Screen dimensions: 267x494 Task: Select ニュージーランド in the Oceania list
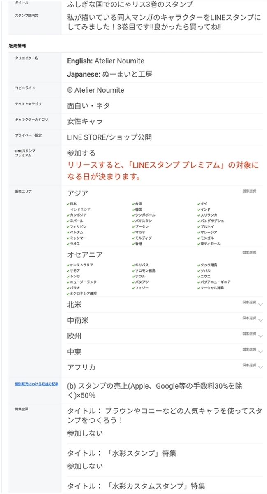tap(81, 282)
